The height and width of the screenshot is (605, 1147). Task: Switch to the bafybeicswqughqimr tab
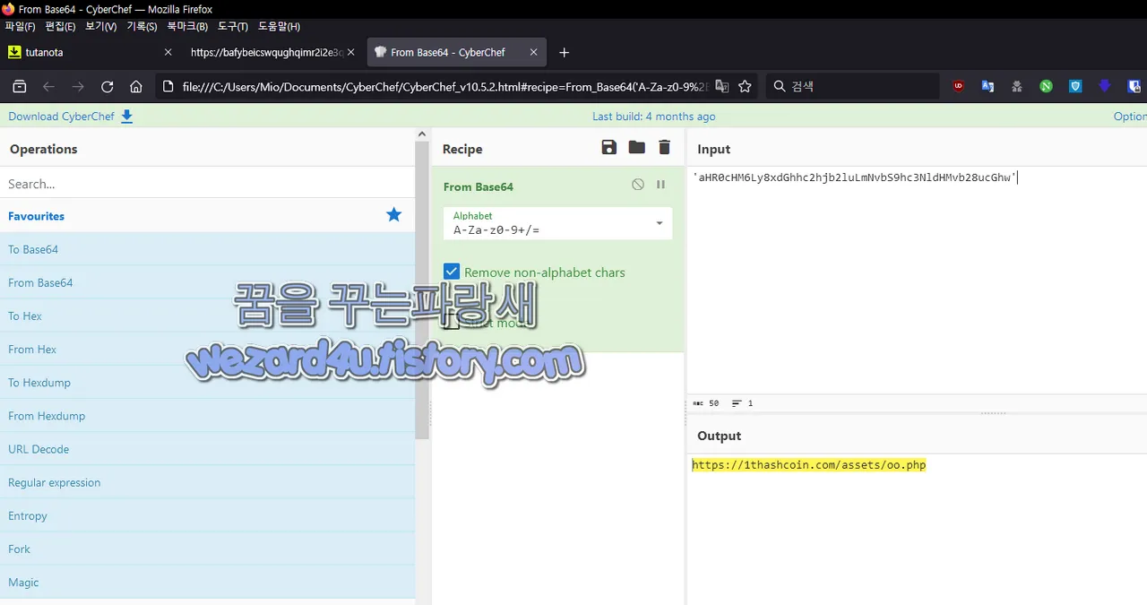(x=273, y=52)
